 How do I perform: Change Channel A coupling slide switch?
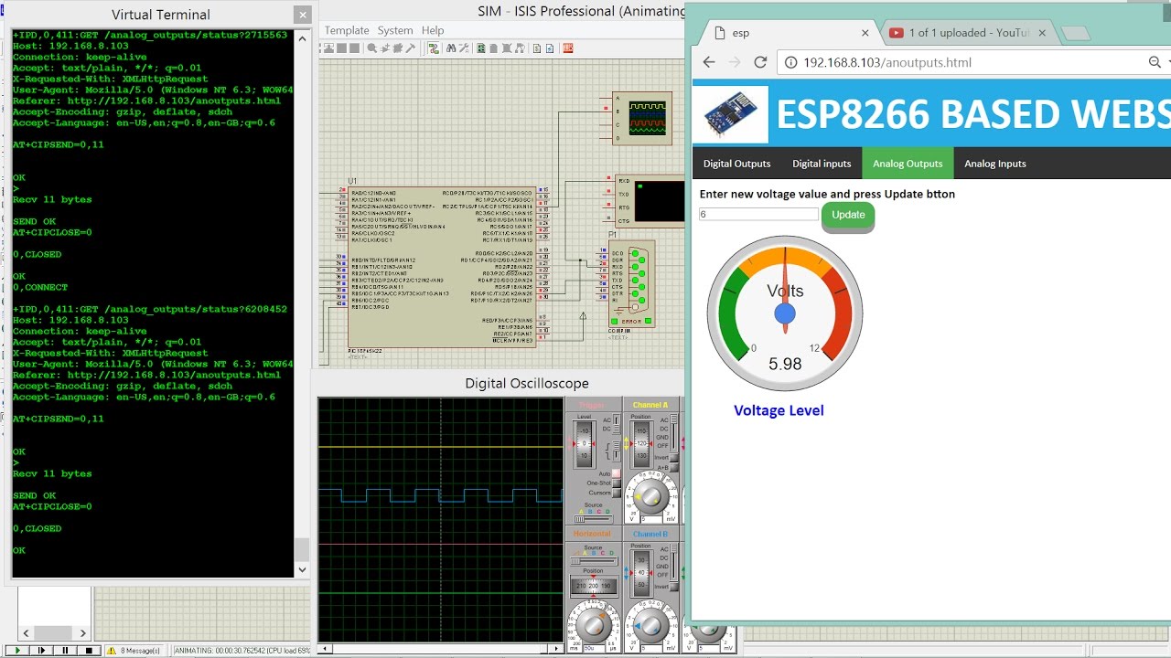(x=673, y=431)
